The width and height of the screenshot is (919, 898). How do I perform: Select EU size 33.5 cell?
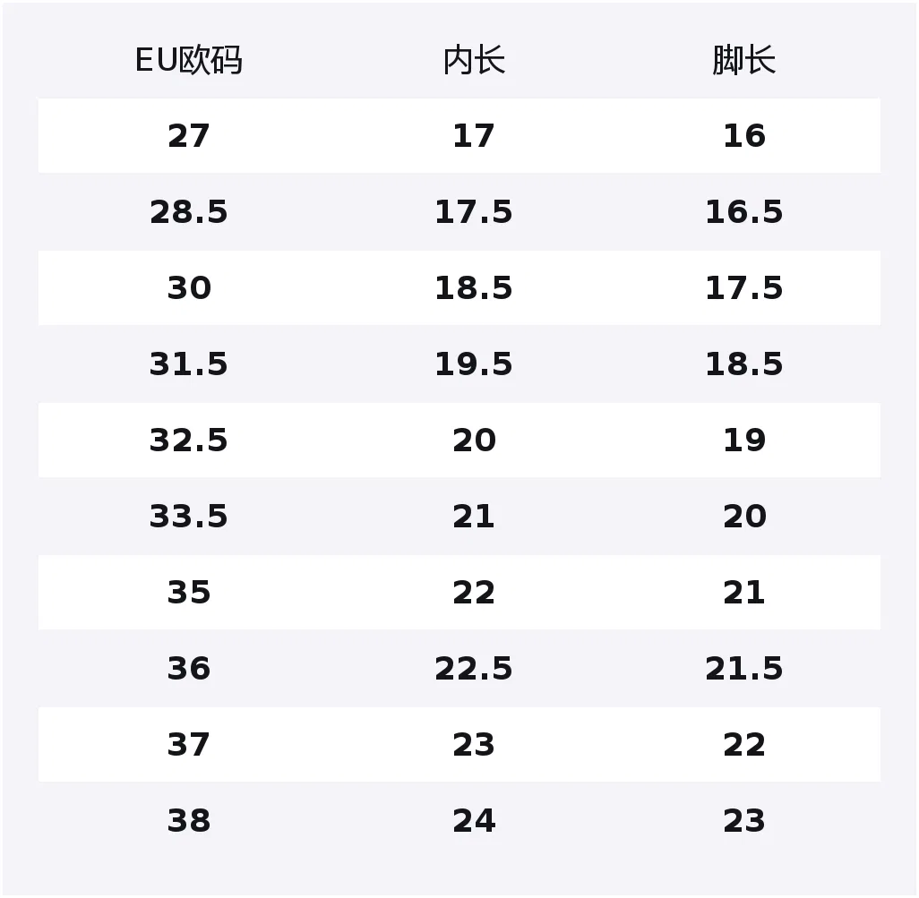click(189, 517)
